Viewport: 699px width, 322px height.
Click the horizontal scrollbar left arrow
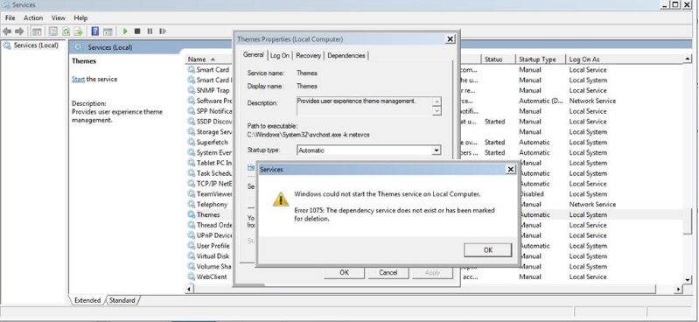189,289
